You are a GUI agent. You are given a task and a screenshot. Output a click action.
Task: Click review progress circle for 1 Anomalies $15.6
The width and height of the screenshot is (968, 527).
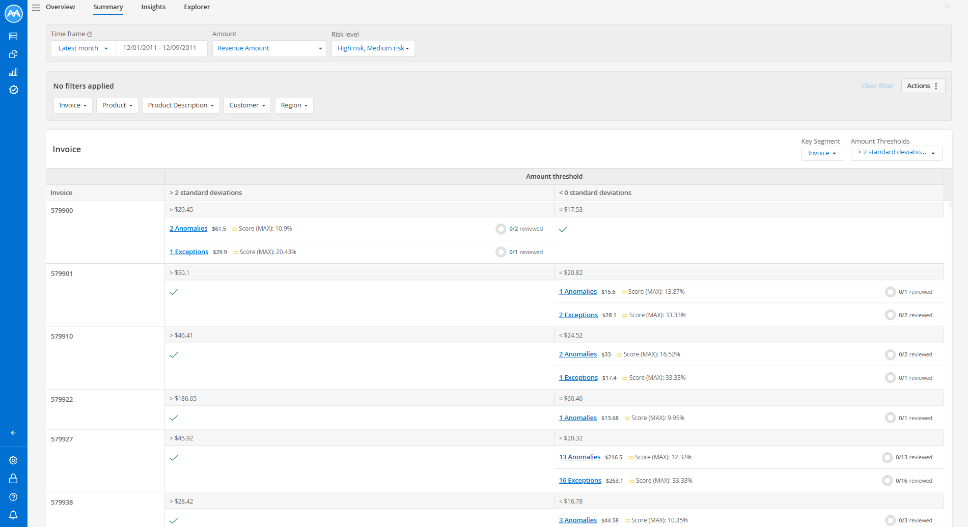point(890,292)
